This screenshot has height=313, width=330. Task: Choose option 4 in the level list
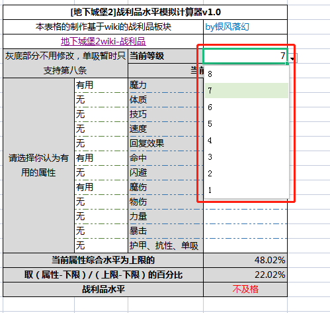point(247,141)
